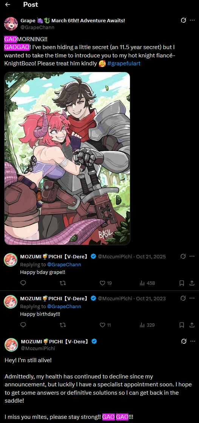Open more options on Oct 21, 2025 reply
The image size is (199, 423).
pos(192,256)
